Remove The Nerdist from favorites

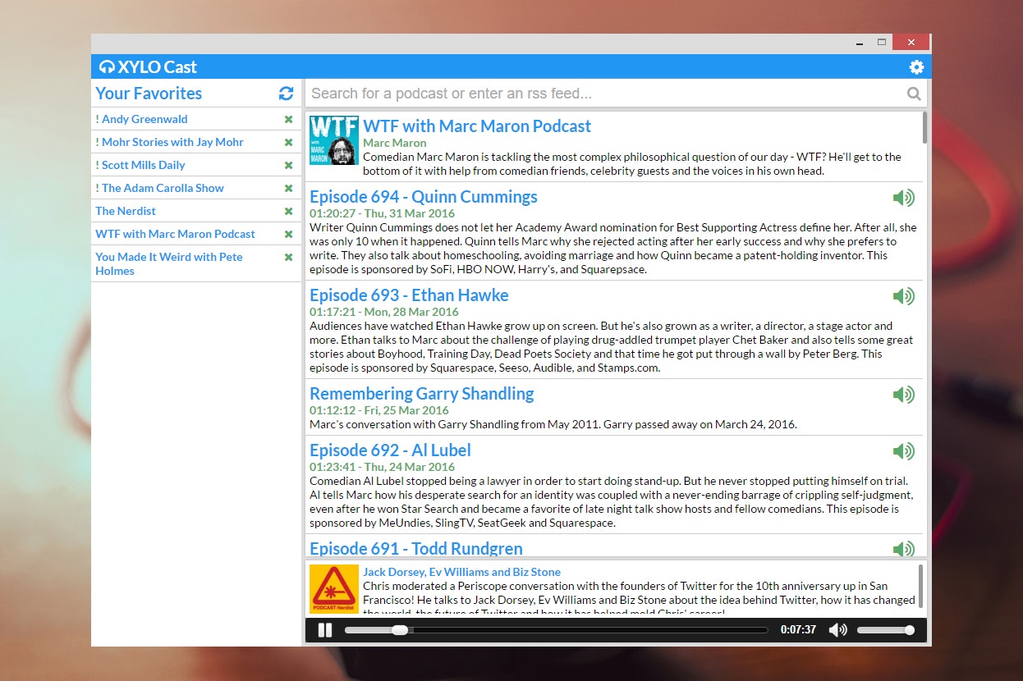tap(288, 211)
